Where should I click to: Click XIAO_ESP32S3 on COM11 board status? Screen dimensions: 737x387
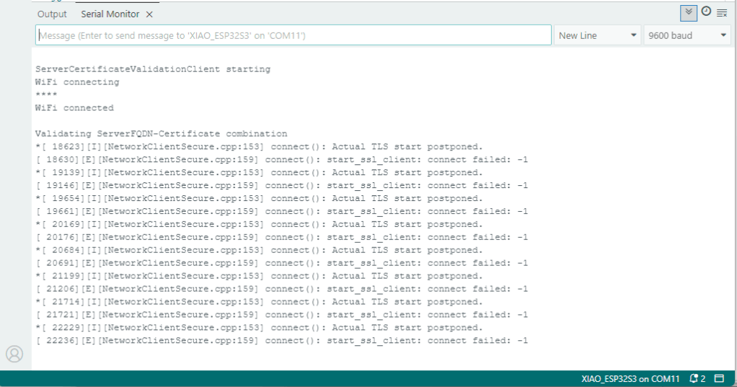(630, 378)
